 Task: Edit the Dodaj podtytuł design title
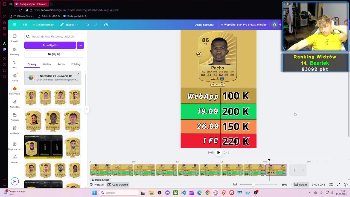[204, 25]
